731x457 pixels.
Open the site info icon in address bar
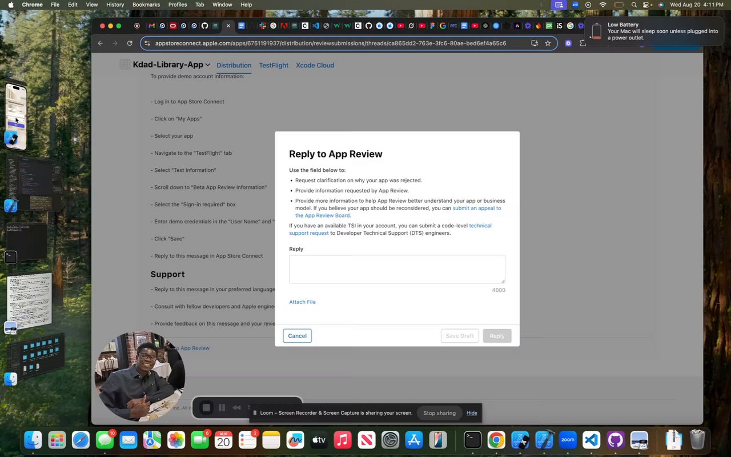point(147,43)
